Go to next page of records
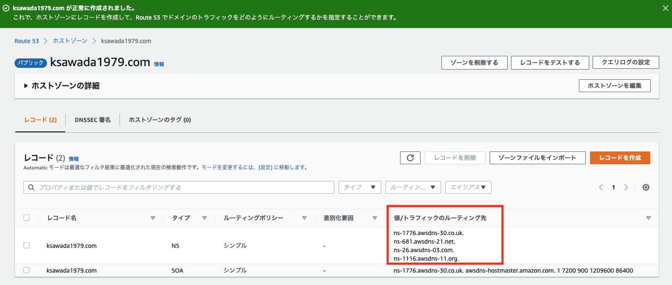The width and height of the screenshot is (672, 285). [x=626, y=187]
